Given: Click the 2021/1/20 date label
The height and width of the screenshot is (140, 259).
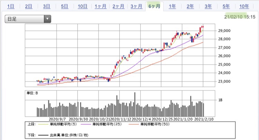Looking at the screenshot, I should tap(183, 119).
